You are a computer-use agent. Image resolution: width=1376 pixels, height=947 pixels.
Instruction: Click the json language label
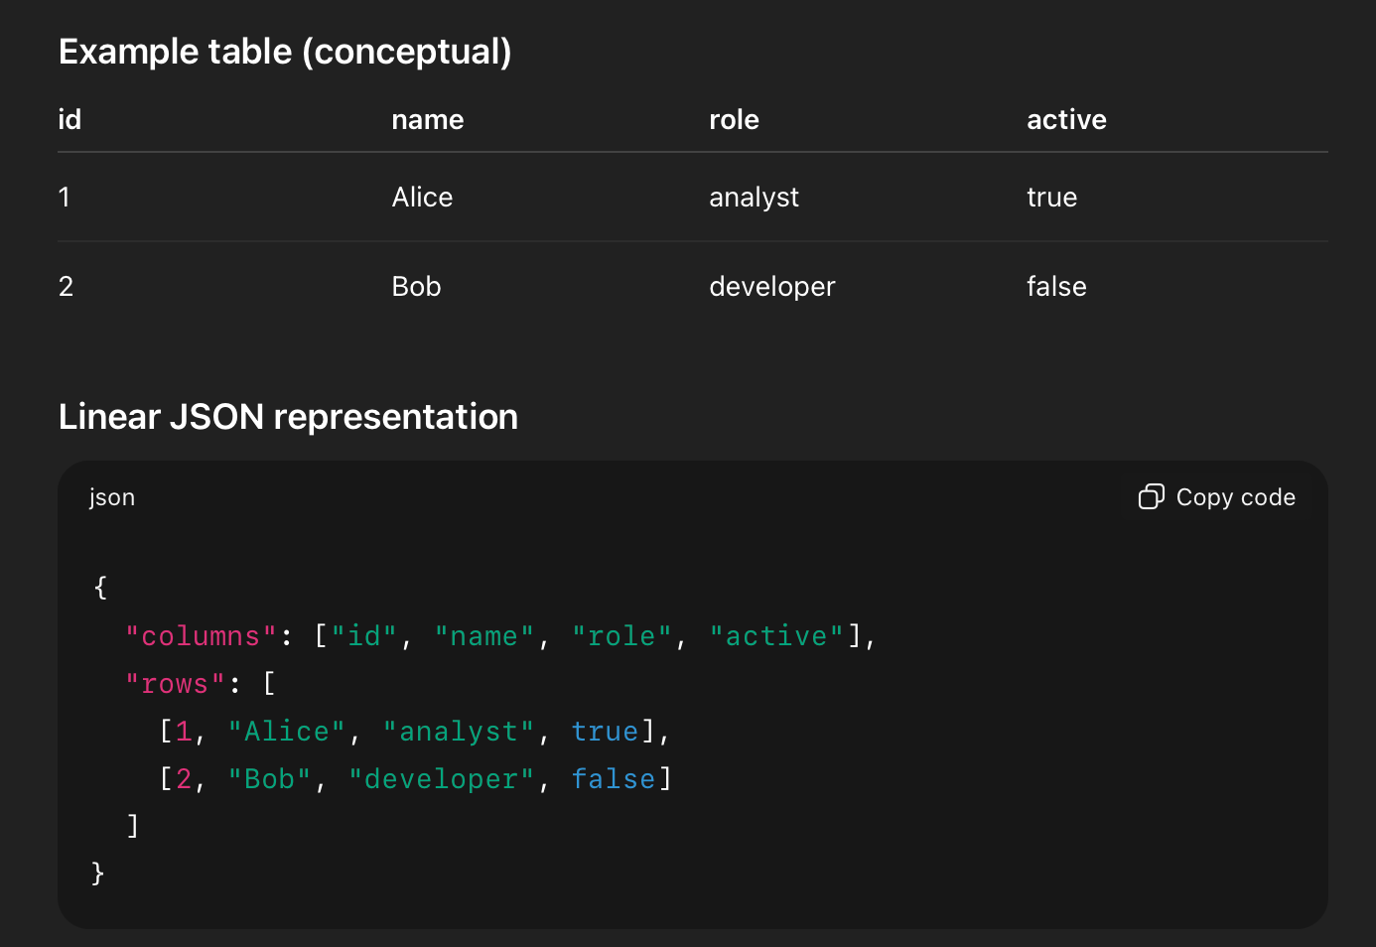click(112, 497)
